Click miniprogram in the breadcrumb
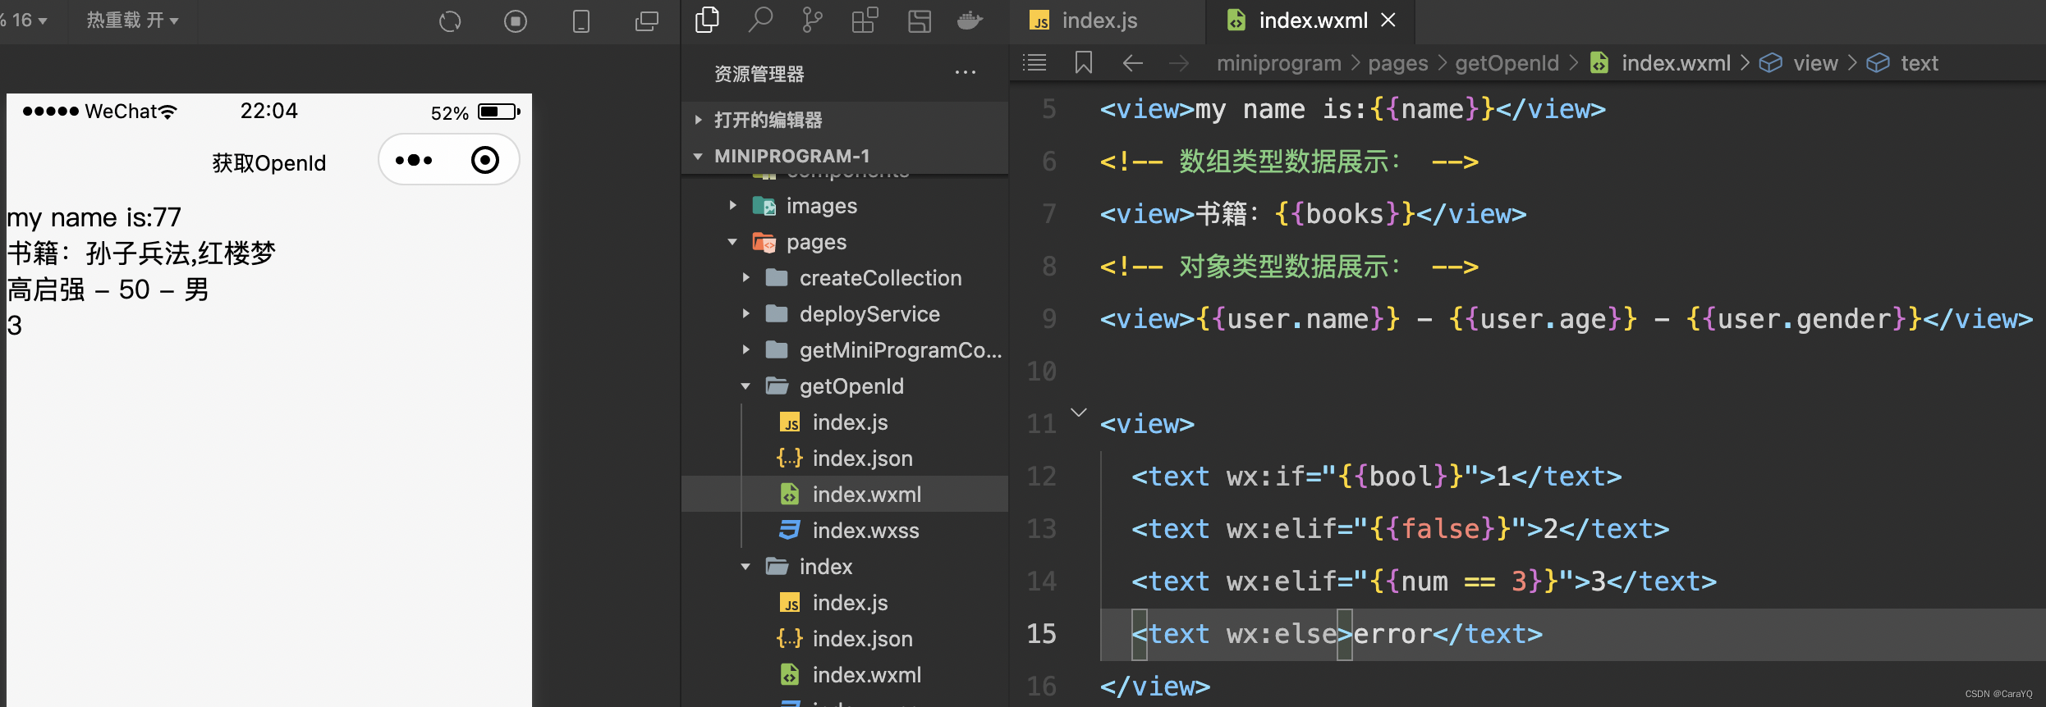 (x=1278, y=63)
